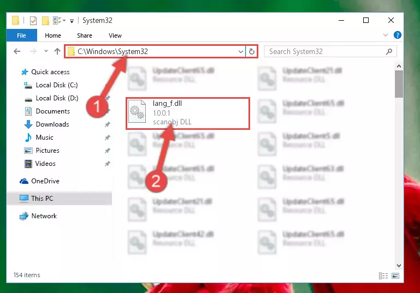This screenshot has height=293, width=420.
Task: Go back with the left arrow
Action: 17,51
